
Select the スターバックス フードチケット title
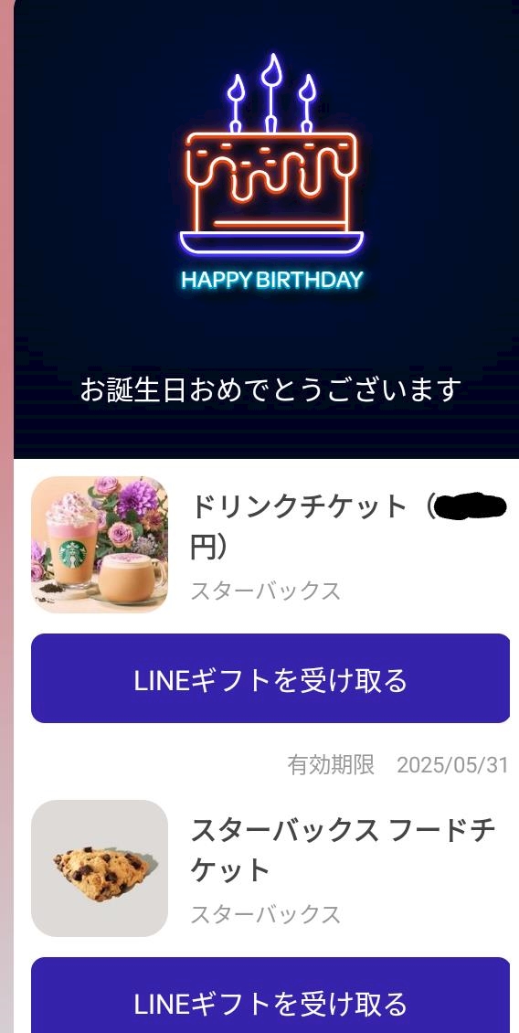(x=343, y=850)
